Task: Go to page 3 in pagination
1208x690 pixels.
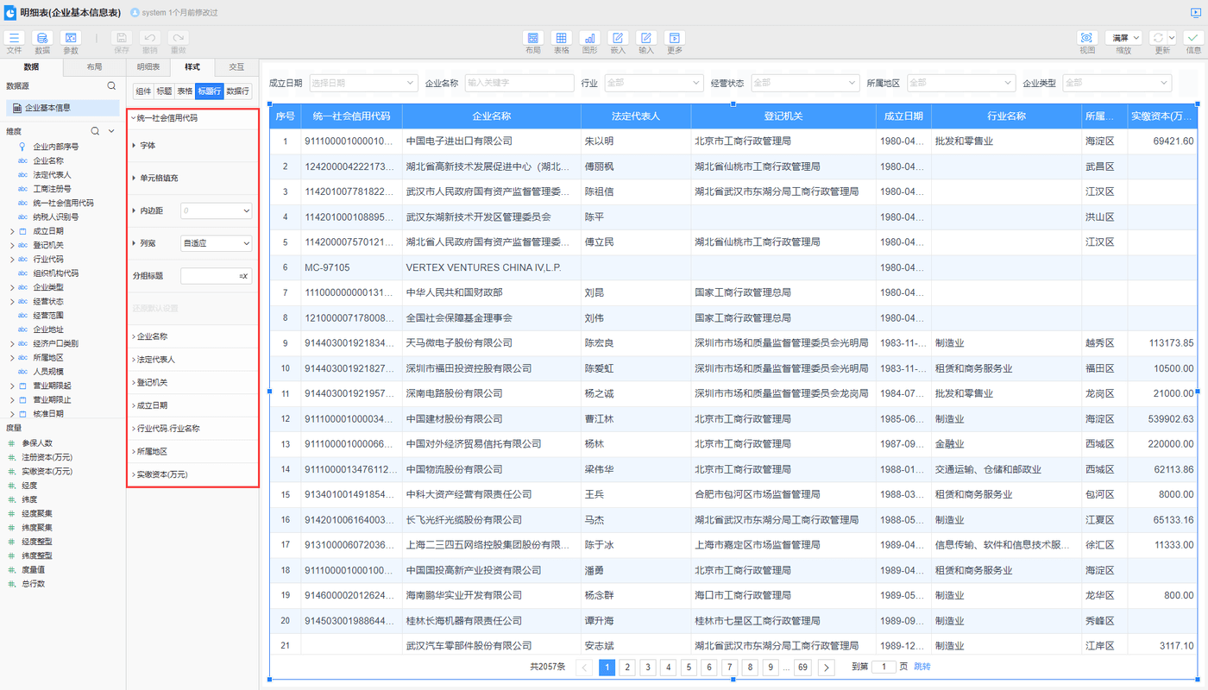Action: (x=648, y=667)
